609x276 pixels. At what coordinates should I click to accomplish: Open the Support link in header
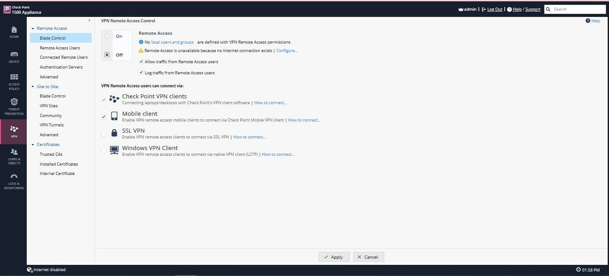pos(533,9)
